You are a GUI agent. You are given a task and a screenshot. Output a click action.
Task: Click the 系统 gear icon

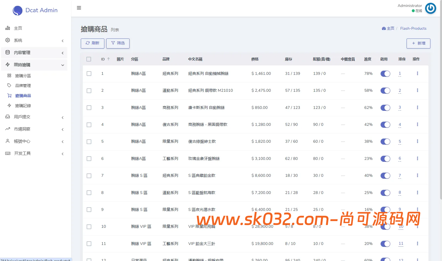8,40
